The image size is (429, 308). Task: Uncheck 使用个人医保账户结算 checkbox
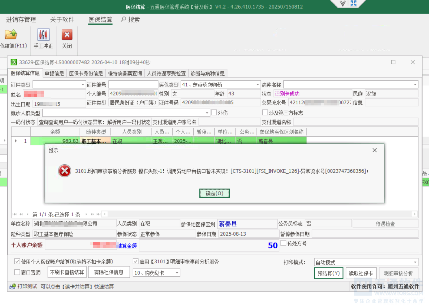(17, 261)
